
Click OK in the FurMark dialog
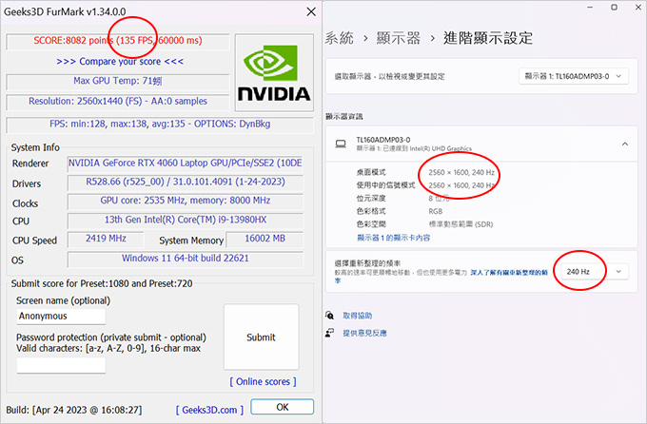coord(283,407)
